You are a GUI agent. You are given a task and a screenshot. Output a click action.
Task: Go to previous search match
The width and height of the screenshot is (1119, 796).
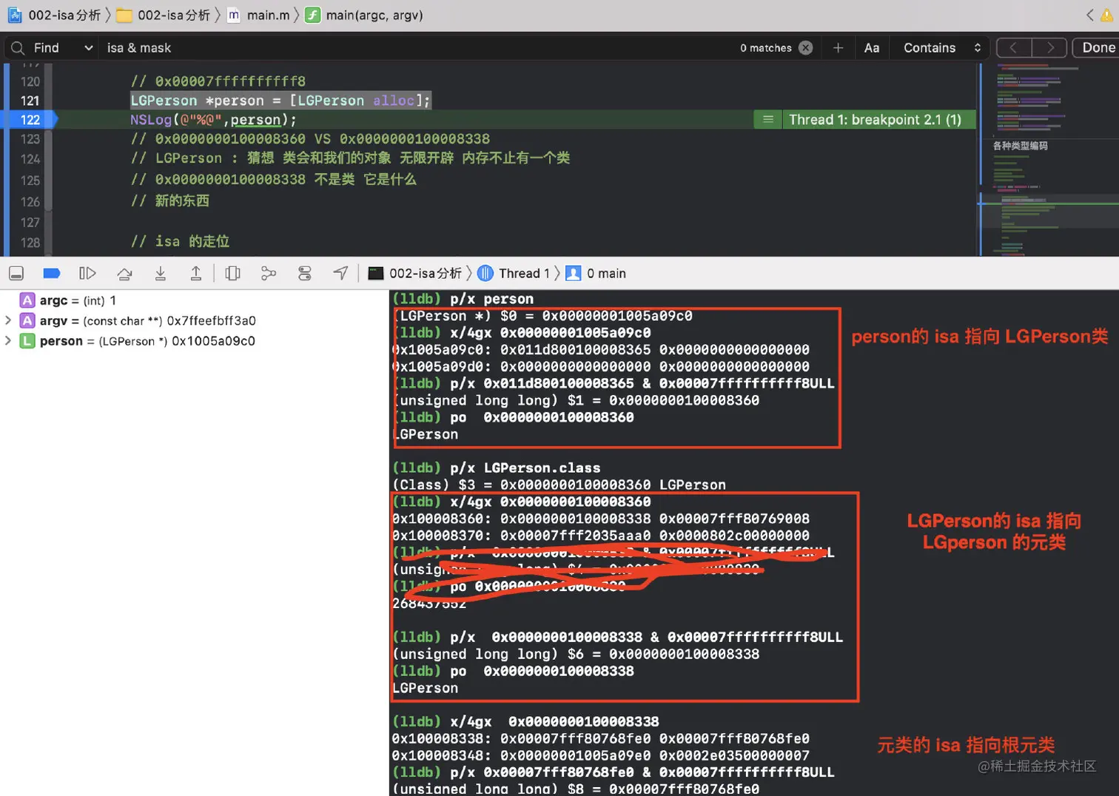[x=1014, y=47]
